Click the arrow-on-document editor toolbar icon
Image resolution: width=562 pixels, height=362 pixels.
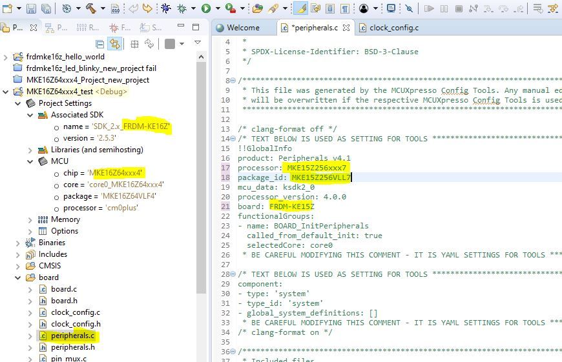[315, 8]
